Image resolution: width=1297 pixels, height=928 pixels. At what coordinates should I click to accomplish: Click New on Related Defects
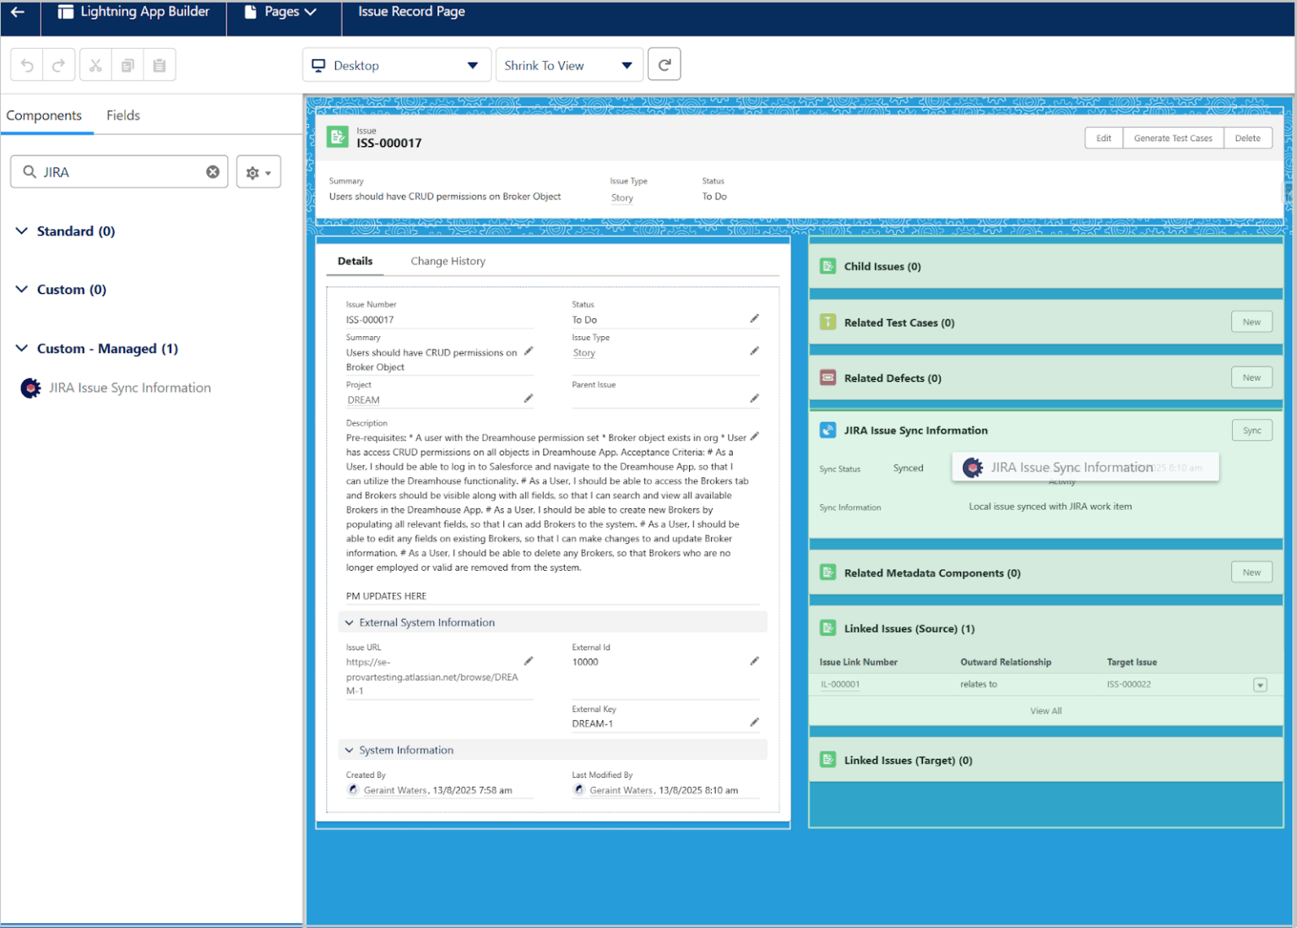pyautogui.click(x=1251, y=377)
